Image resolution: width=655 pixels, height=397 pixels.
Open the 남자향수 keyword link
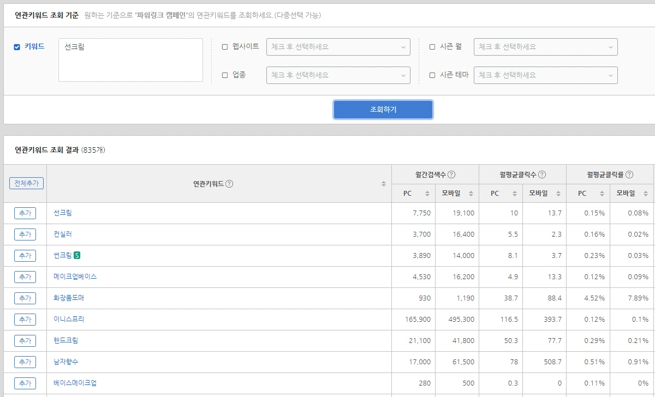pyautogui.click(x=66, y=362)
